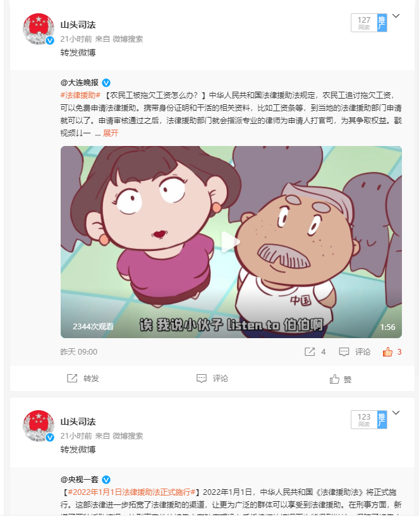
Task: Toggle the 赞 like in bottom bar
Action: point(341,379)
